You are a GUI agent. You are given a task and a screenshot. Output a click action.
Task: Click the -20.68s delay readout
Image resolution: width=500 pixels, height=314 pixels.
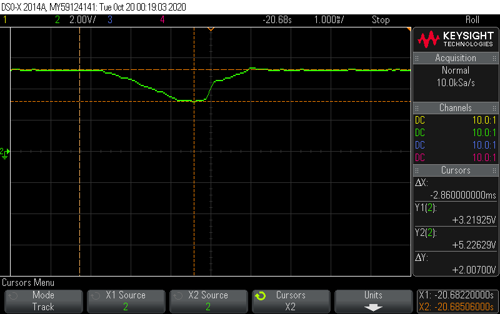pyautogui.click(x=277, y=20)
